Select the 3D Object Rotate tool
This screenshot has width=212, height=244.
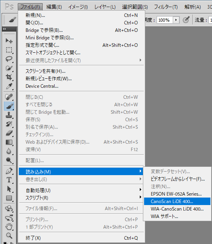(x=9, y=209)
